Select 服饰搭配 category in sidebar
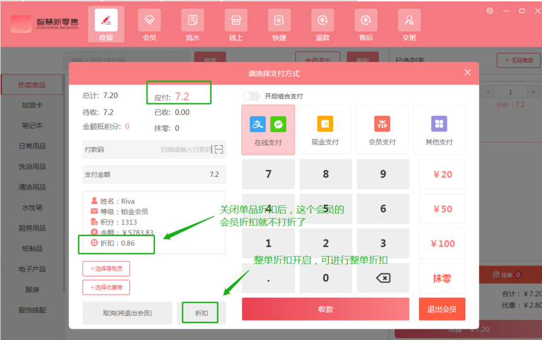The height and width of the screenshot is (340, 542). [32, 310]
